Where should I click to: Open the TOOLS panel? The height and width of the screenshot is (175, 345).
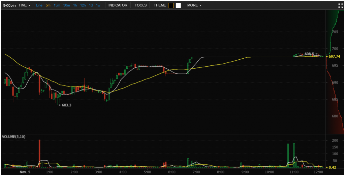(x=141, y=5)
